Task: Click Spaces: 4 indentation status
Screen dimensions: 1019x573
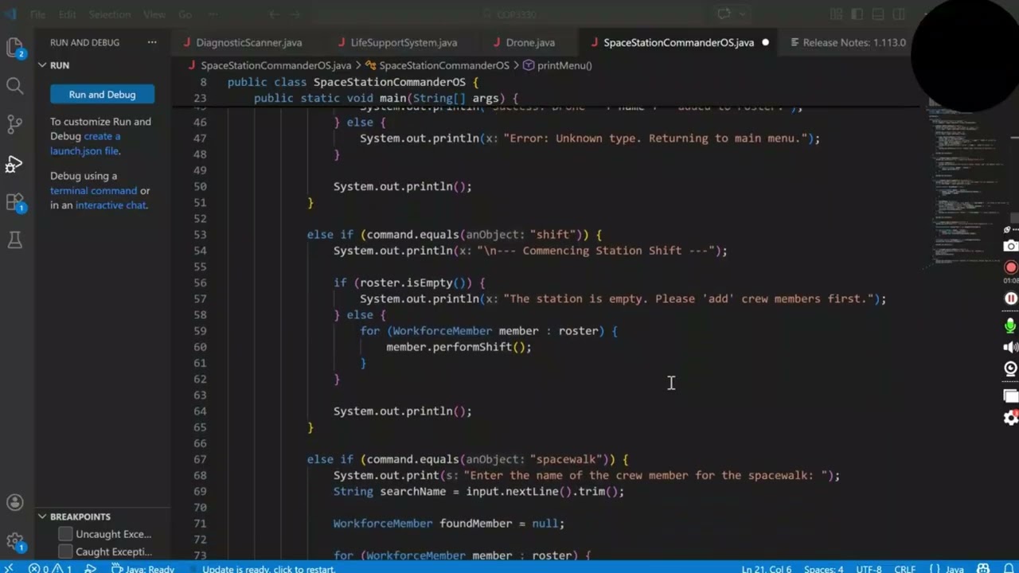Action: click(824, 568)
